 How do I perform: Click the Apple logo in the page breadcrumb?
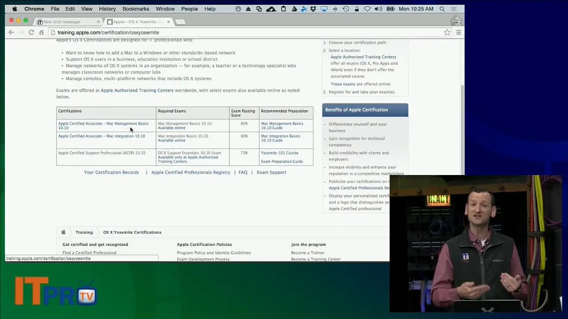tap(63, 232)
